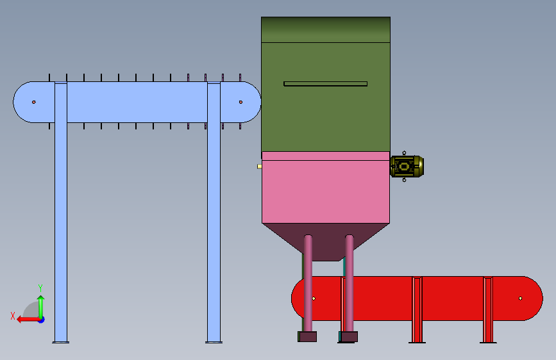The width and height of the screenshot is (556, 360).
Task: Select the left blue conveyor support leg
Action: 61,213
